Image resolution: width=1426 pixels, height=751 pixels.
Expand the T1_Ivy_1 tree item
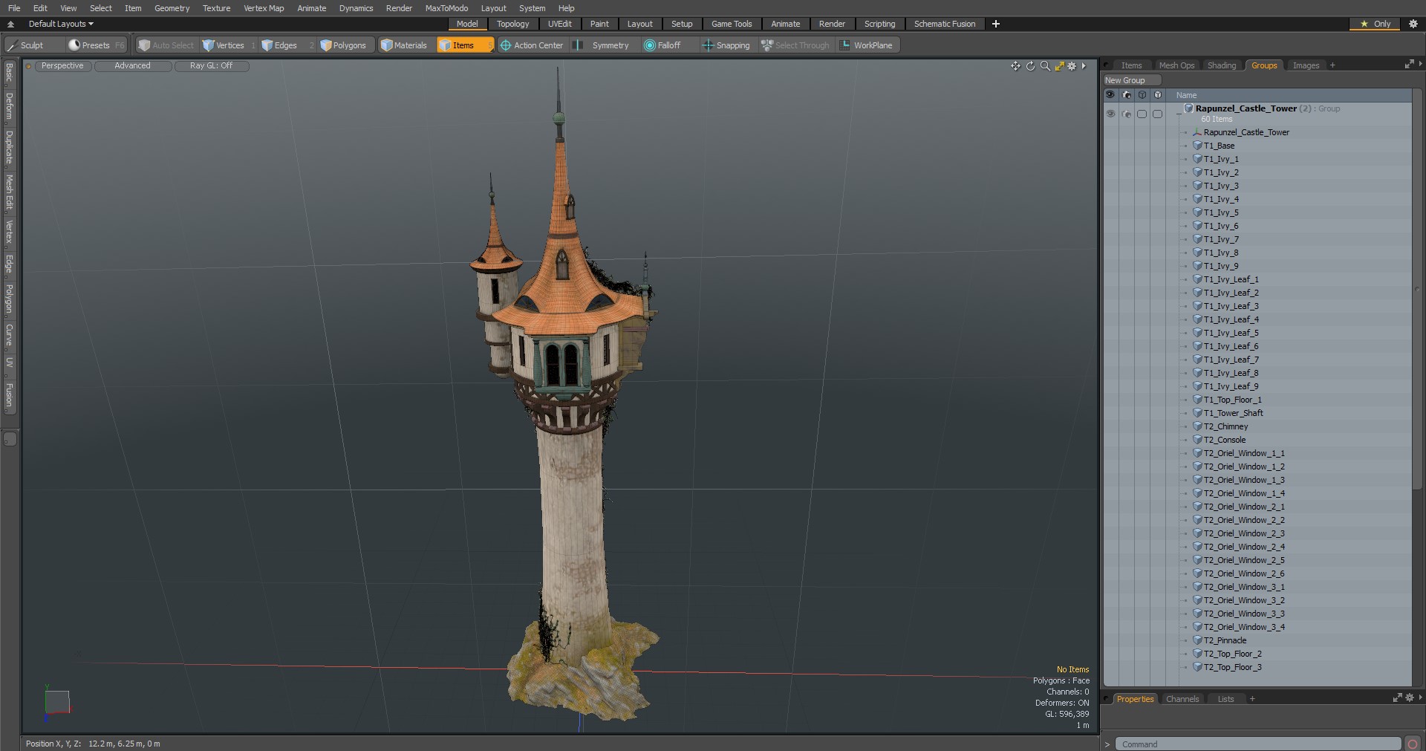[1185, 159]
